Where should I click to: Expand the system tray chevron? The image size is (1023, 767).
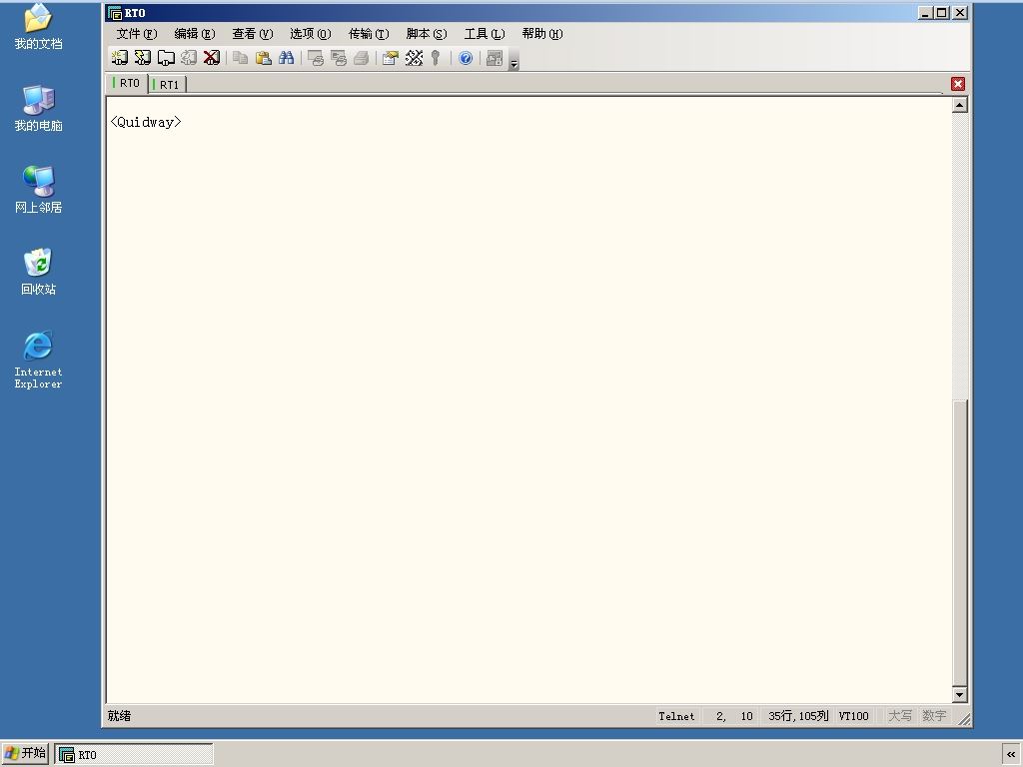[1011, 755]
